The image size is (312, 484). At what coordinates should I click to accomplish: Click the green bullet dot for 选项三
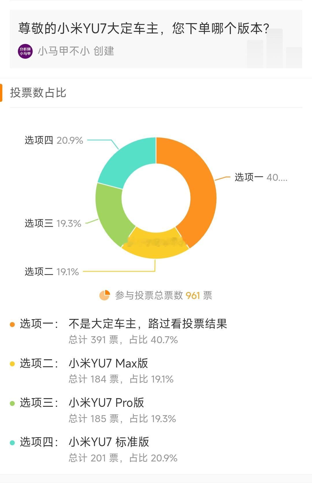tap(12, 403)
